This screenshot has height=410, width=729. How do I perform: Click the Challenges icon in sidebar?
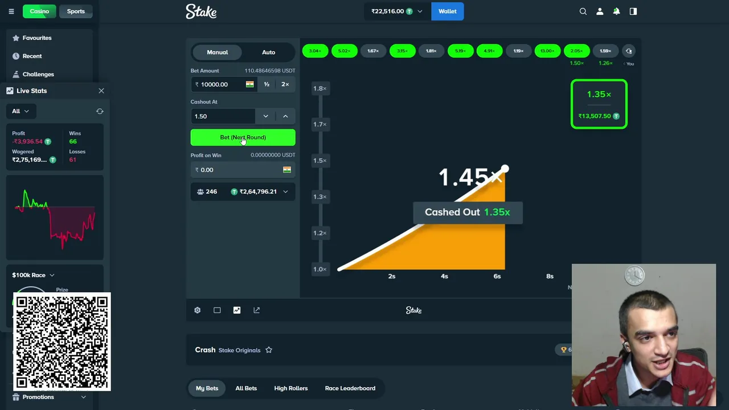[16, 75]
